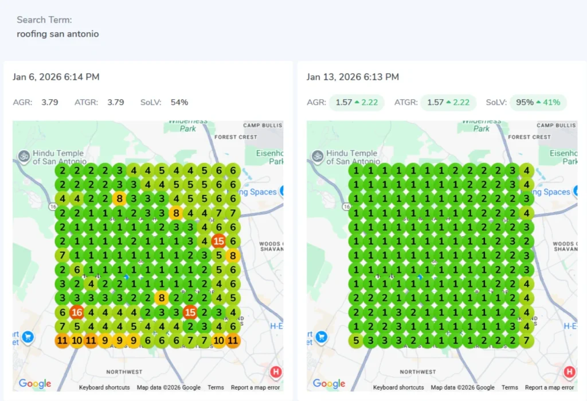Open Keyboard shortcuts on the right map

point(398,388)
